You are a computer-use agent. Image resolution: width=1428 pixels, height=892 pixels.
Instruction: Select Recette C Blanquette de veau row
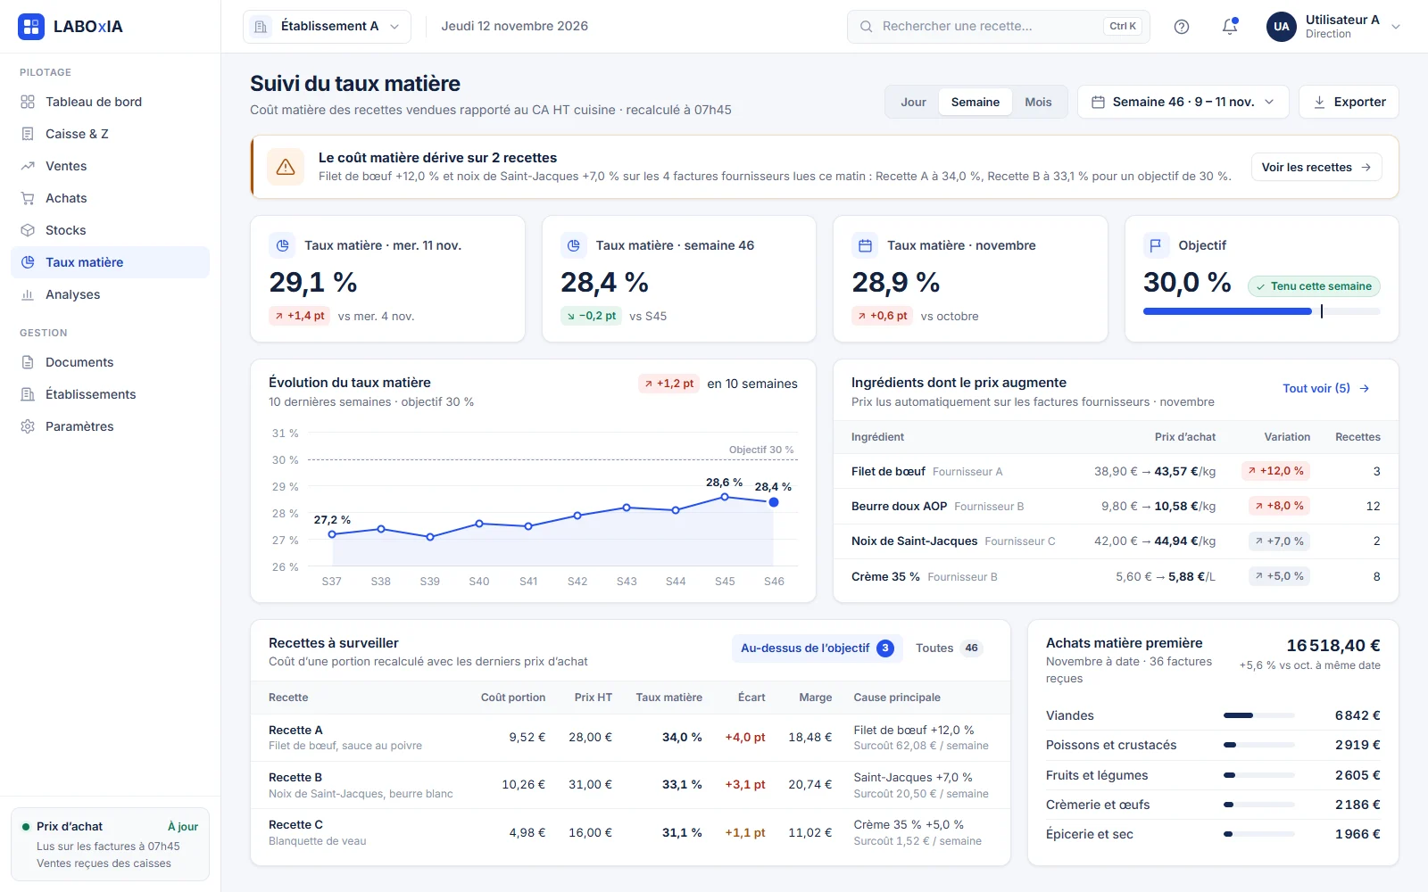(x=630, y=832)
